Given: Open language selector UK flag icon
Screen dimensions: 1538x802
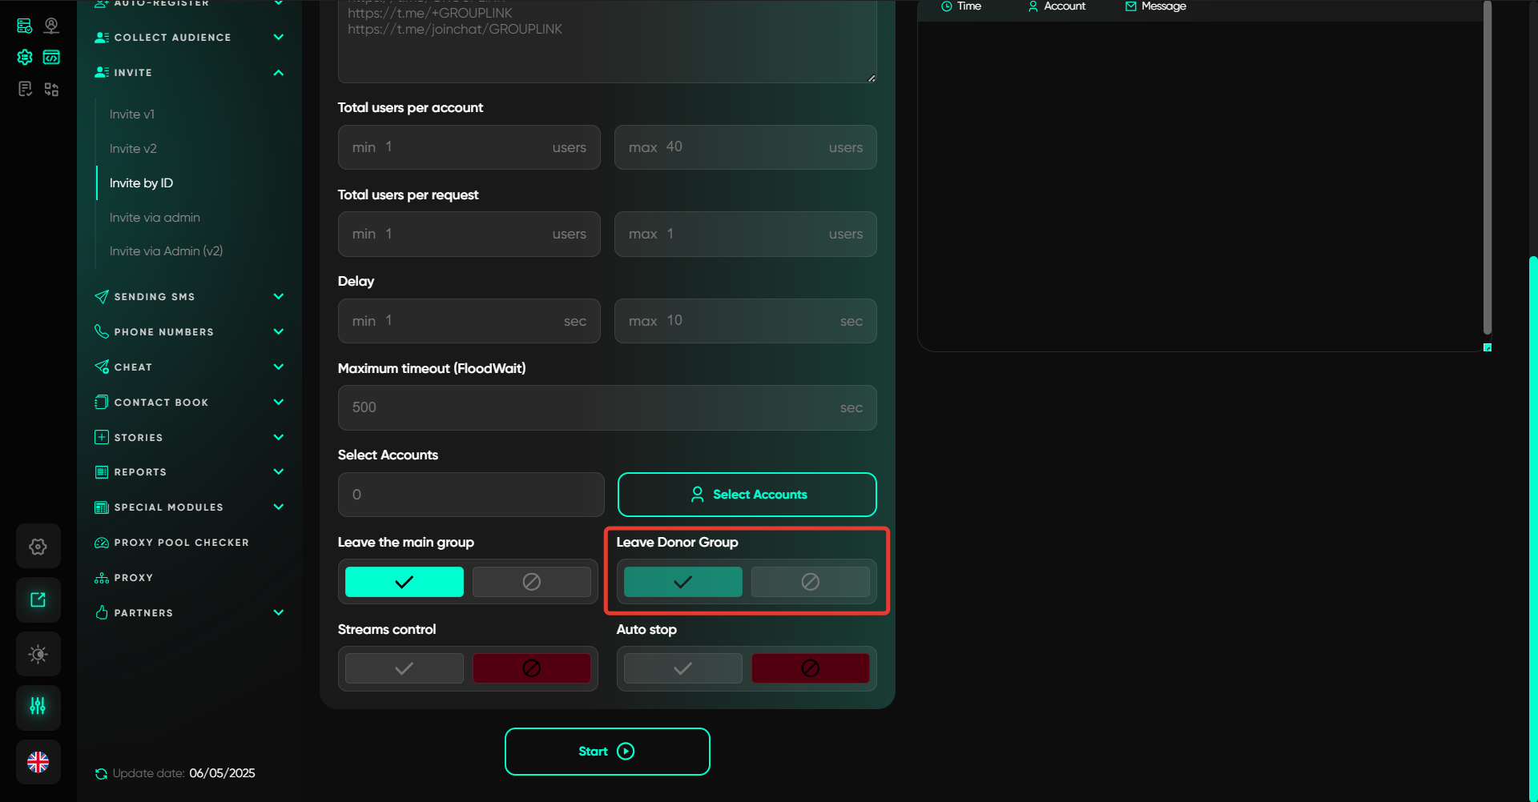Looking at the screenshot, I should click(x=38, y=762).
